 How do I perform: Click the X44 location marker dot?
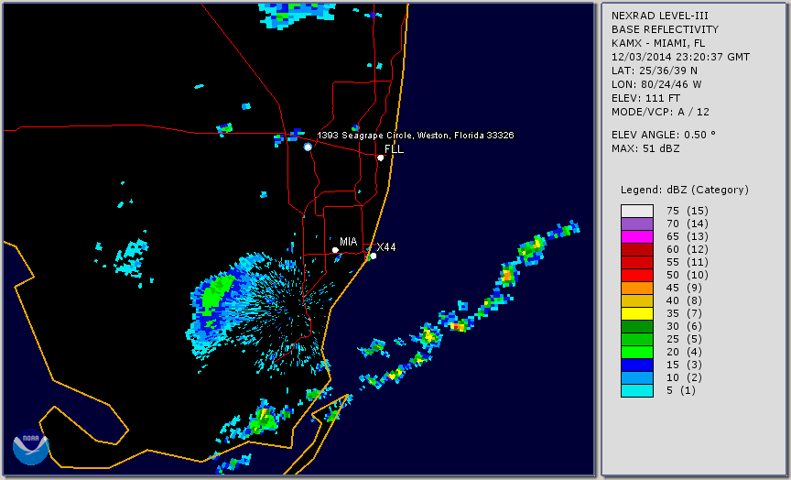click(x=374, y=256)
